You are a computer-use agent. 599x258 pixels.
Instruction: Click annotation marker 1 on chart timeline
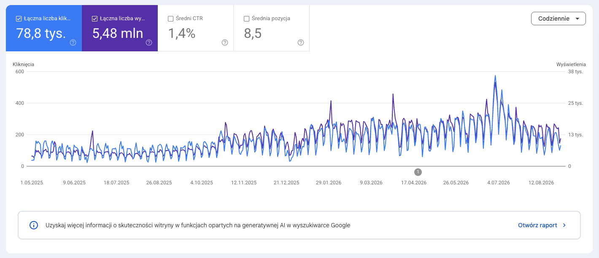tap(418, 172)
